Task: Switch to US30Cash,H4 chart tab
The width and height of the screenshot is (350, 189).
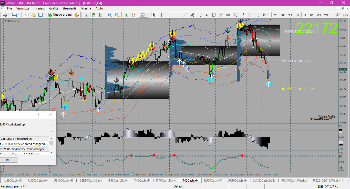Action: coord(13,181)
